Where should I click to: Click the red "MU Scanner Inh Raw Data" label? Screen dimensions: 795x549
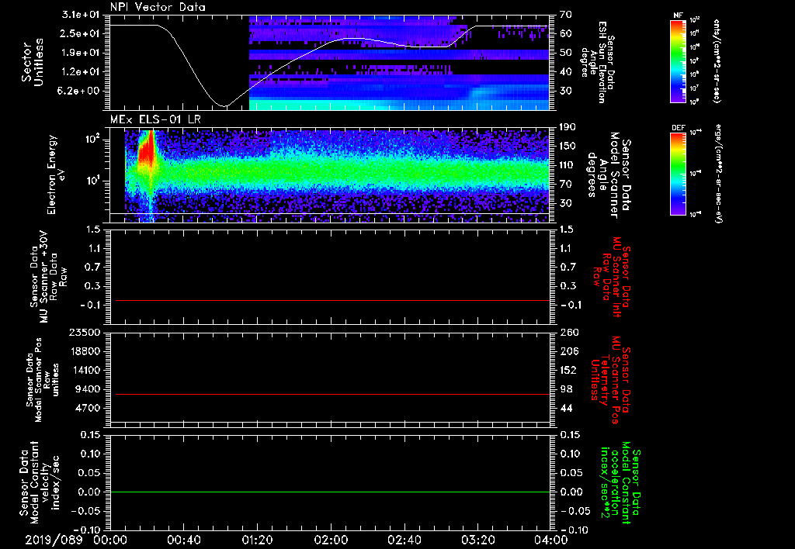tap(610, 277)
